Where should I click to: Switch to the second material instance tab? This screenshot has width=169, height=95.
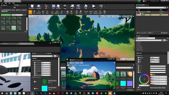[26, 44]
